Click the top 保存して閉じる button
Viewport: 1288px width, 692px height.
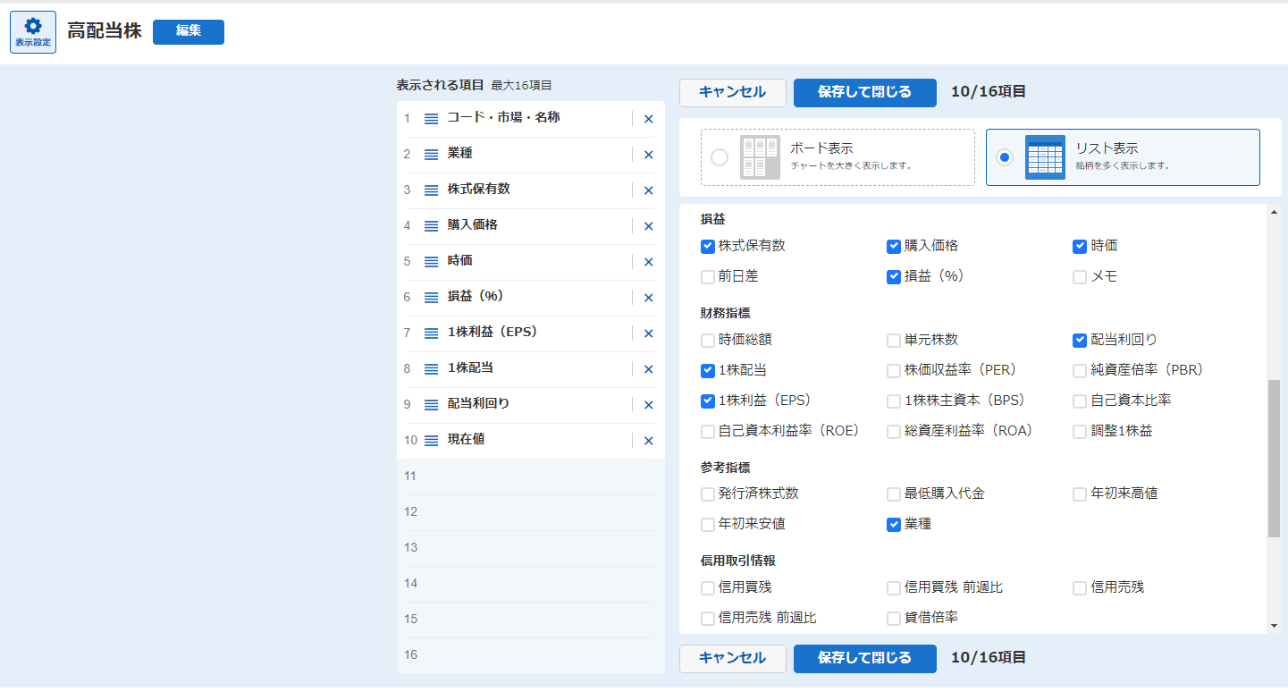tap(864, 92)
